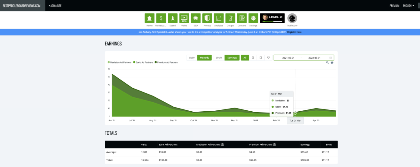The height and width of the screenshot is (167, 420).
Task: Open the Analytics chart icon
Action: (x=219, y=18)
